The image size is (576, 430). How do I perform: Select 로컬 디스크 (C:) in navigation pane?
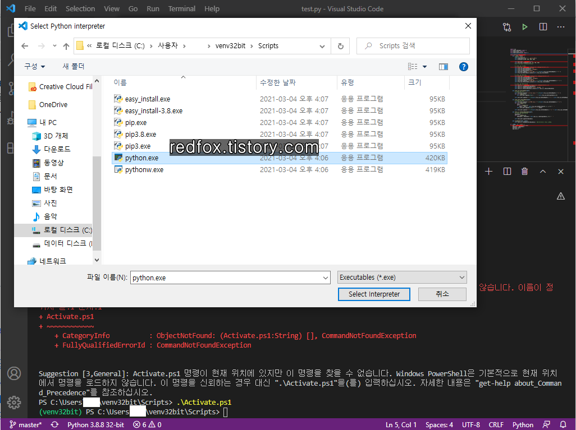pos(62,230)
